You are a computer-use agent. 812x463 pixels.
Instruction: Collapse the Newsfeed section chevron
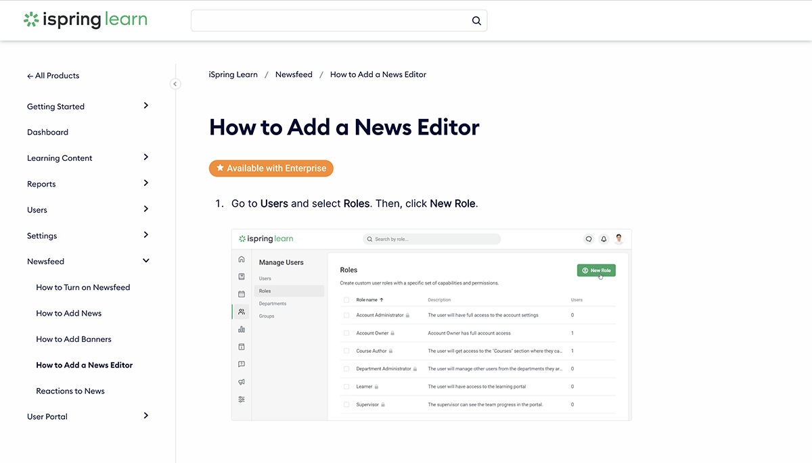(x=146, y=261)
